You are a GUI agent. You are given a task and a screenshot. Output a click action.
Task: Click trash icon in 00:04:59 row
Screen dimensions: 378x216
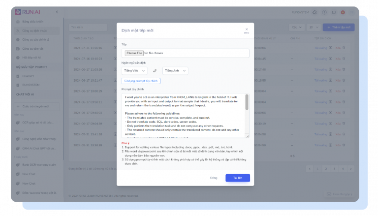344,145
